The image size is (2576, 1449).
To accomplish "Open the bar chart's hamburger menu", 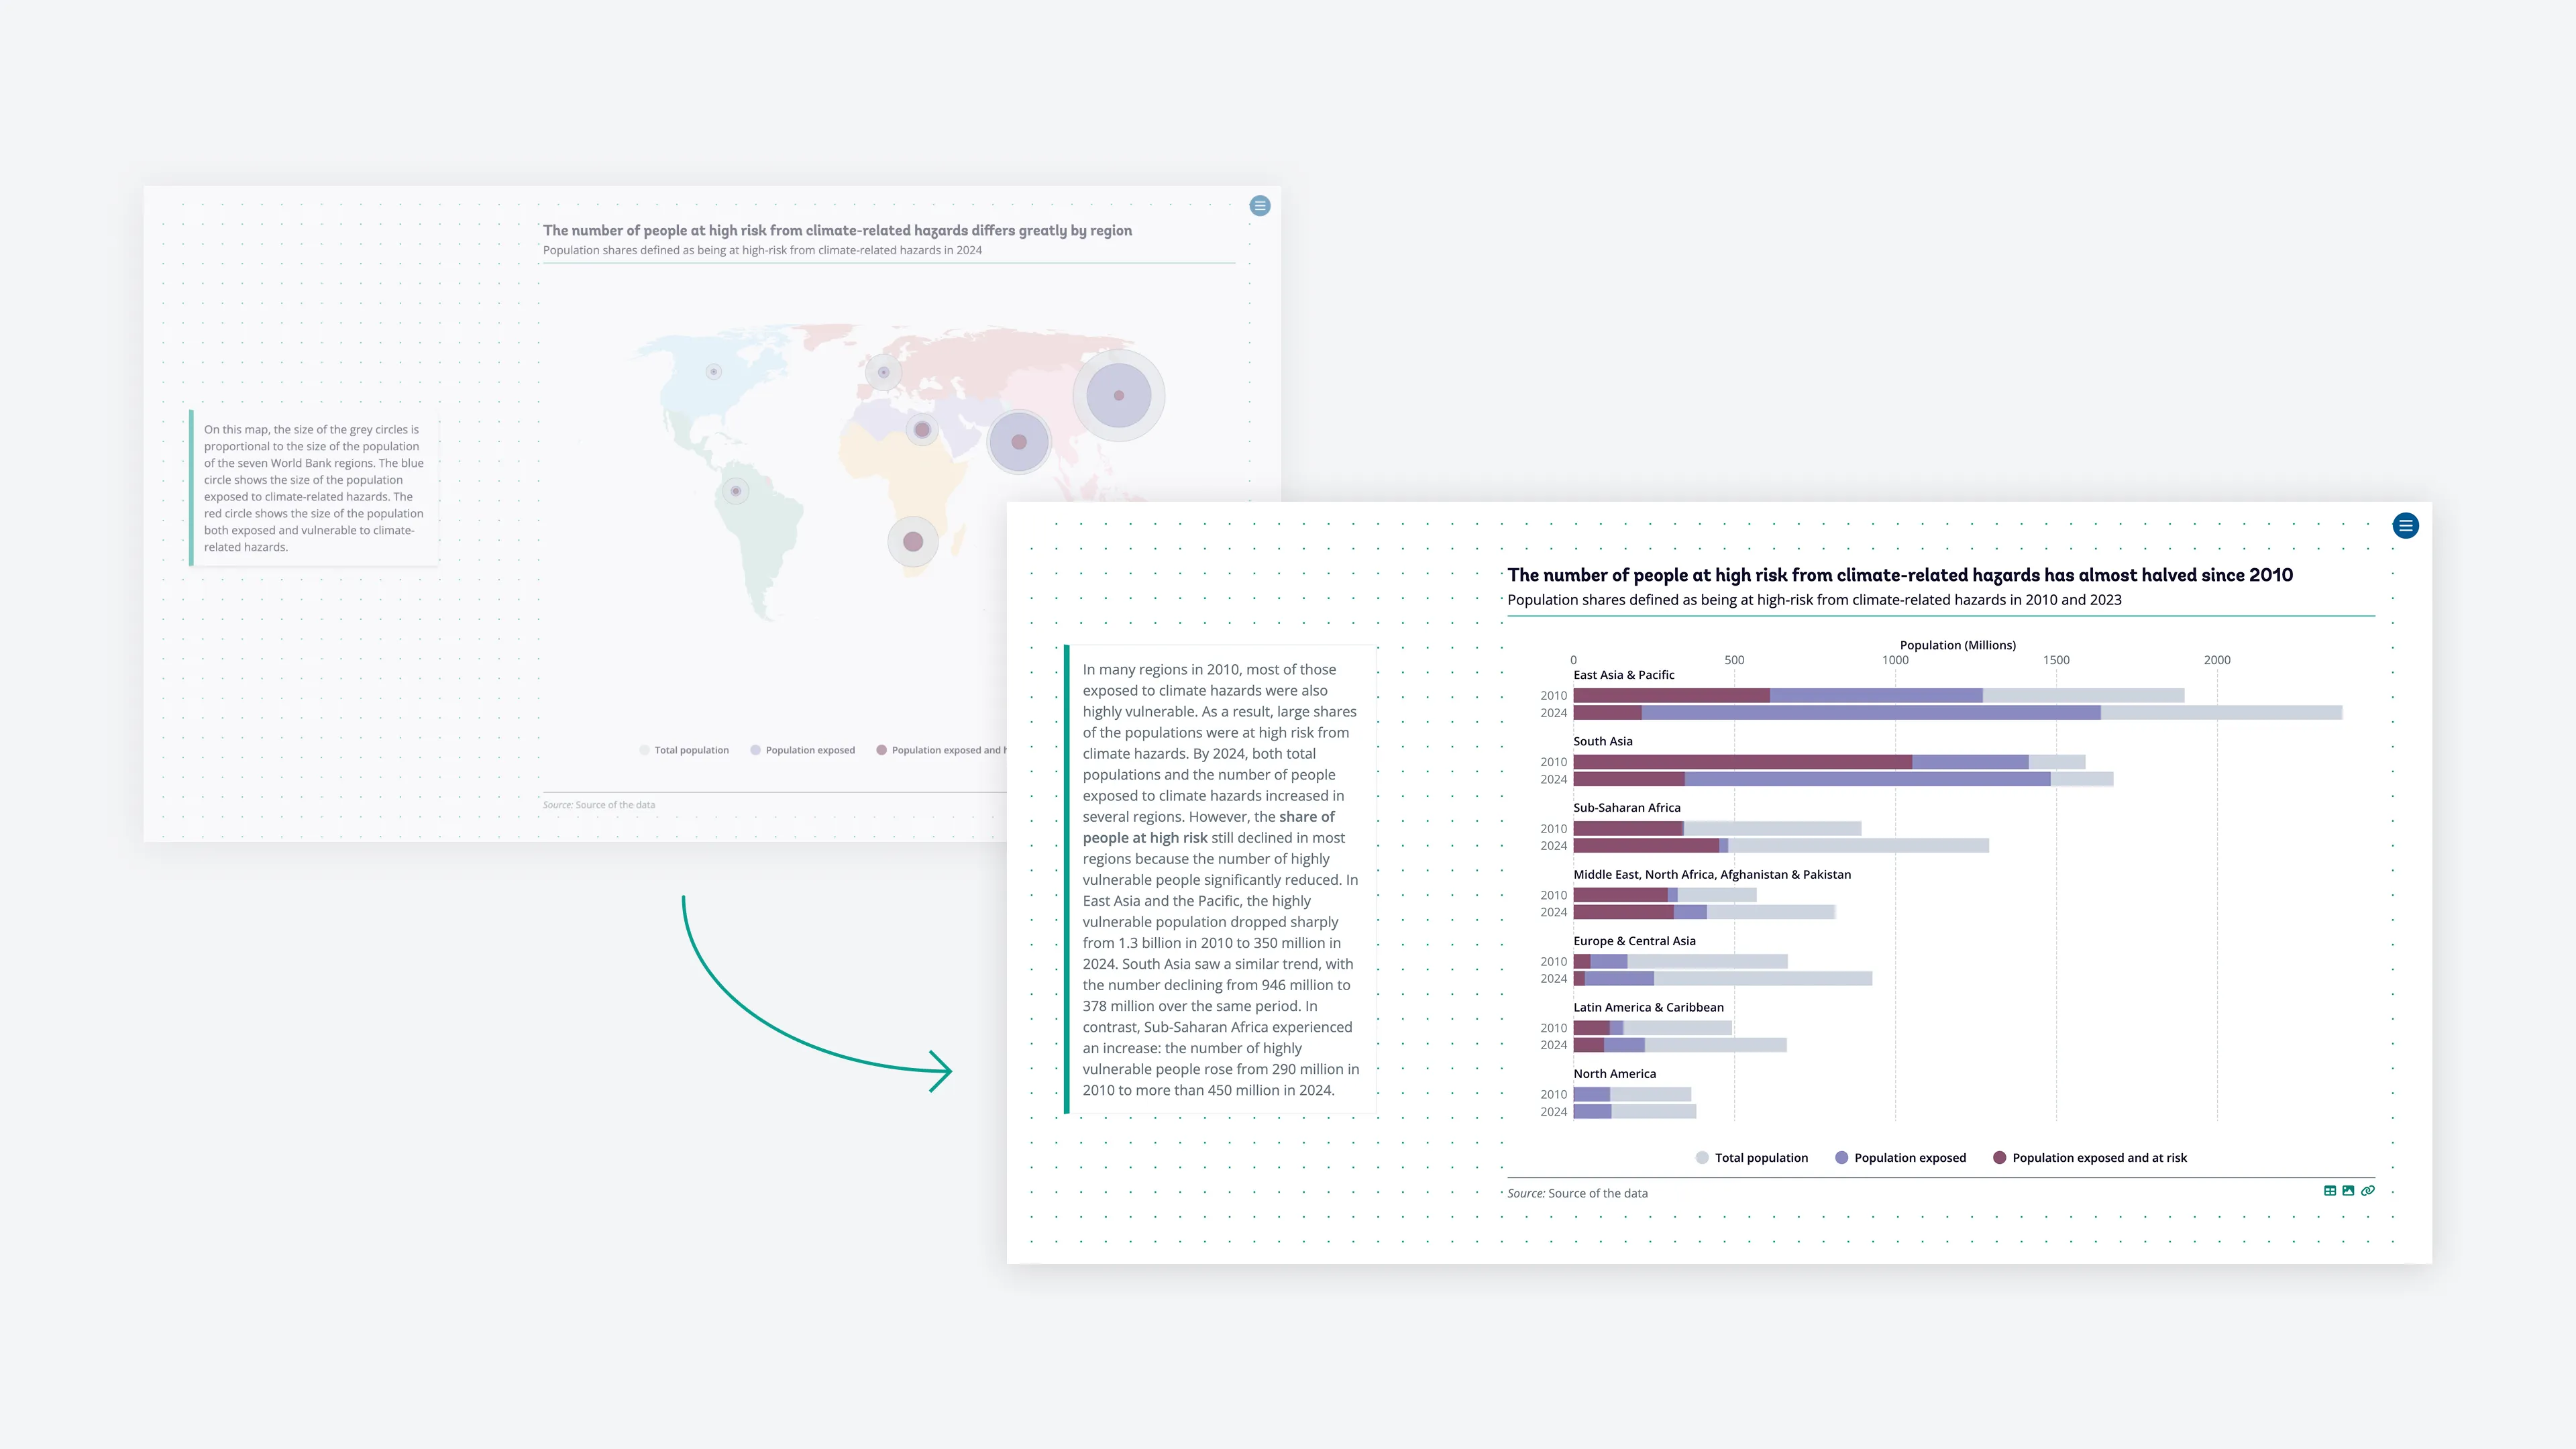I will point(2405,525).
